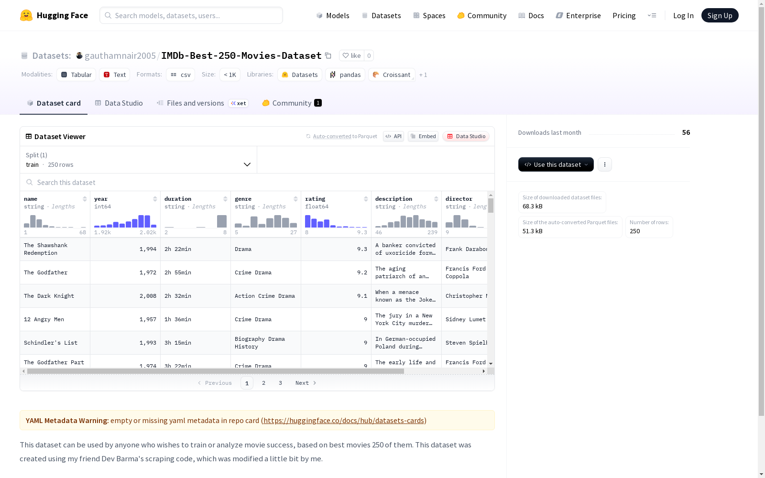The width and height of the screenshot is (765, 478).
Task: Click the cell 'Biography Drama History'
Action: 266,343
